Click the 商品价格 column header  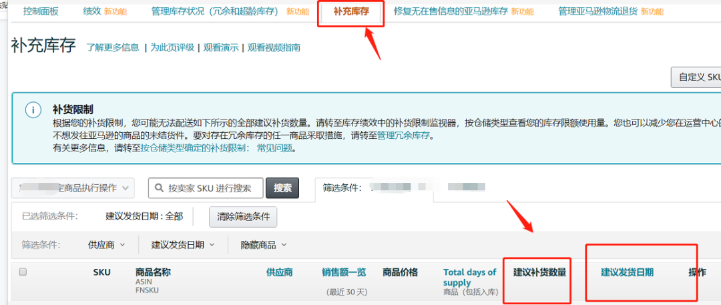tap(400, 272)
